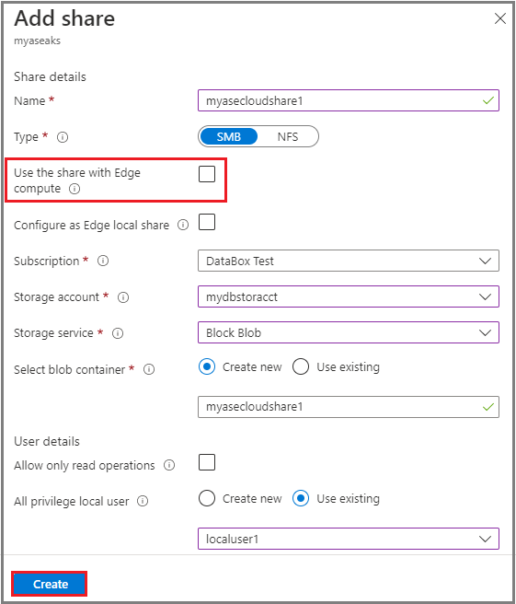The image size is (516, 604).
Task: Click Allow only read operations info icon
Action: click(x=169, y=465)
